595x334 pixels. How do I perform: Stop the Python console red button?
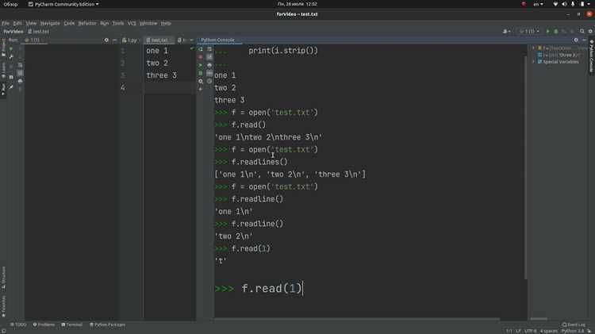(x=201, y=57)
